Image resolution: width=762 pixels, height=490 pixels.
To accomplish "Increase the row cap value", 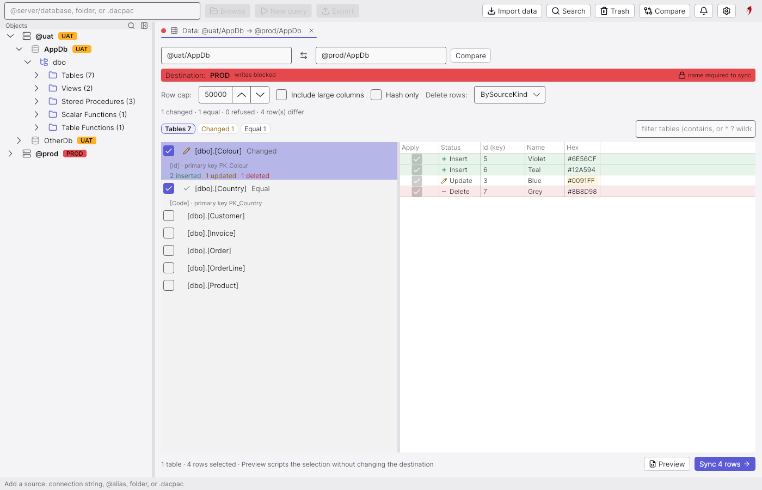I will [x=242, y=95].
